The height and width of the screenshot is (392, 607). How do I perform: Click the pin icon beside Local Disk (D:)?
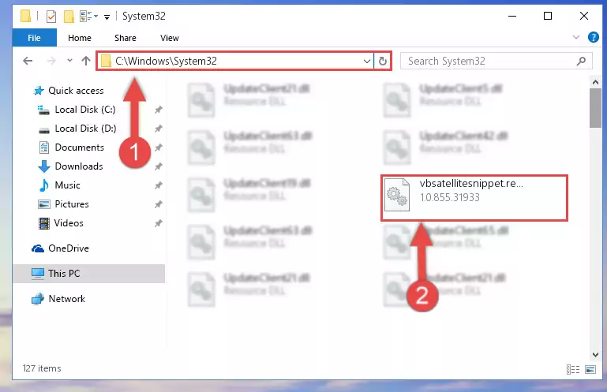159,129
